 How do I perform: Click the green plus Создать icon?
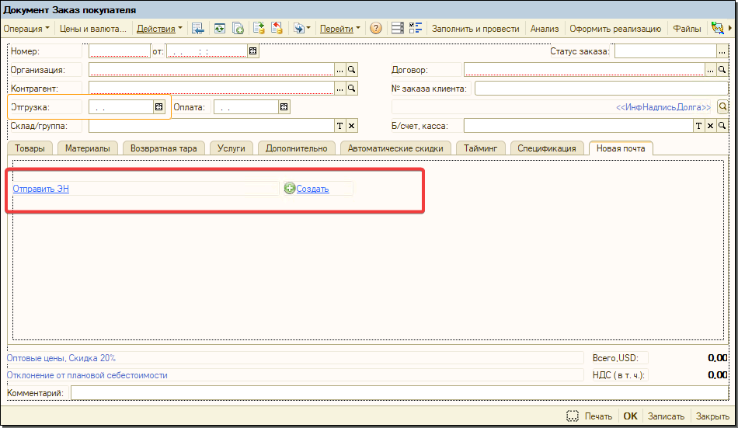tap(290, 189)
